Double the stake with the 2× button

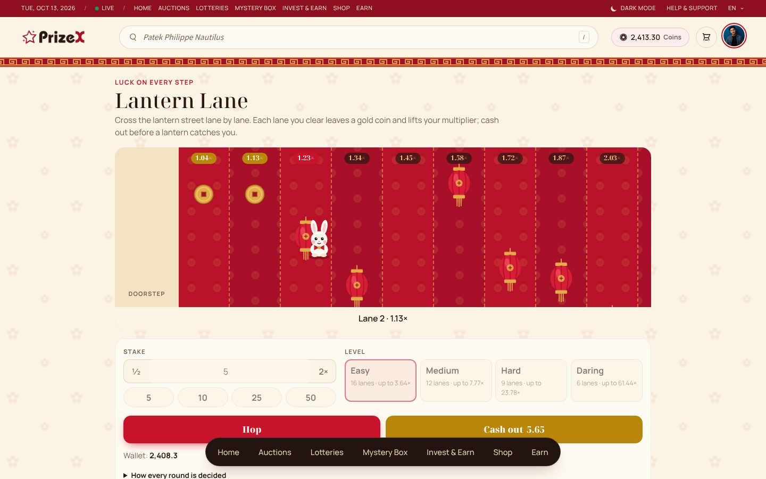click(323, 371)
